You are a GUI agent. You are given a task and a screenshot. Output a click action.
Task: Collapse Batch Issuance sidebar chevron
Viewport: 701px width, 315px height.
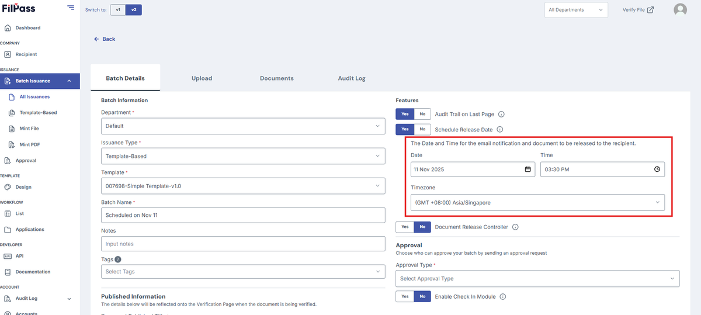click(69, 81)
